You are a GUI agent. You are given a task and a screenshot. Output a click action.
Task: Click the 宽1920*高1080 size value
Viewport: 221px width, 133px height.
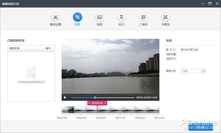(x=189, y=50)
